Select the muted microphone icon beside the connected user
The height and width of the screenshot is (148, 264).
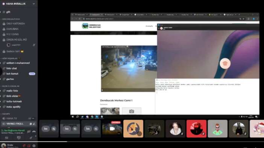[x=34, y=45]
